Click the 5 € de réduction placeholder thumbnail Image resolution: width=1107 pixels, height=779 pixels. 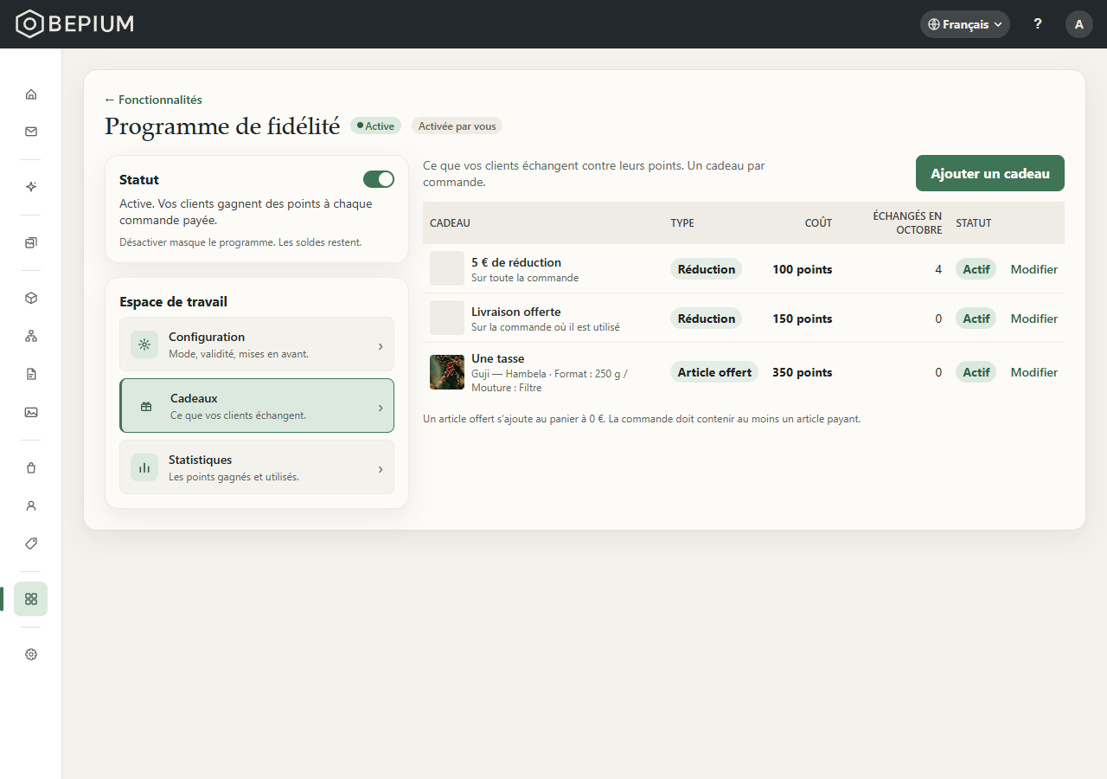[447, 268]
